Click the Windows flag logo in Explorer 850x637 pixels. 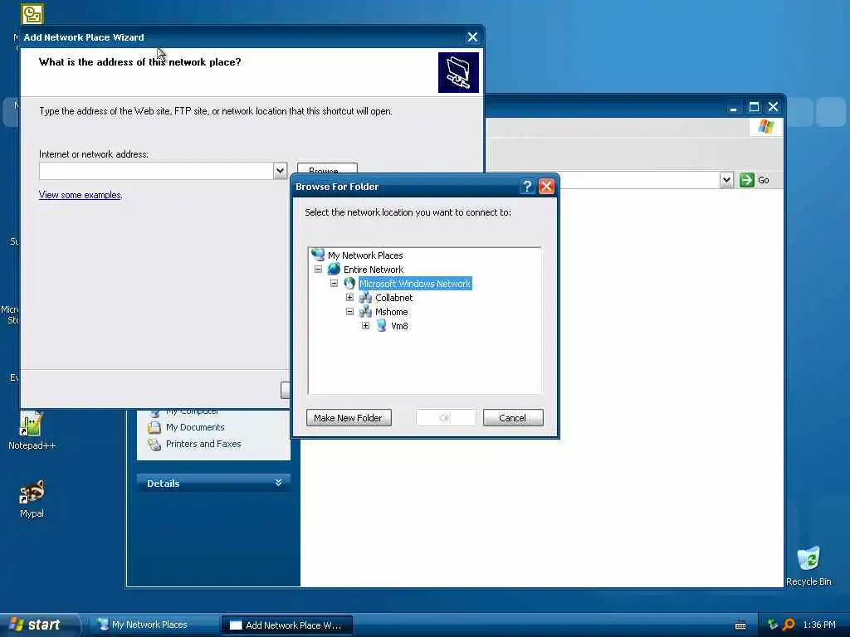point(766,127)
